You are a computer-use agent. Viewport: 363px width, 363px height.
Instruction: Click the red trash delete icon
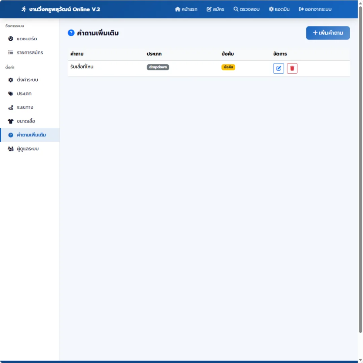292,68
